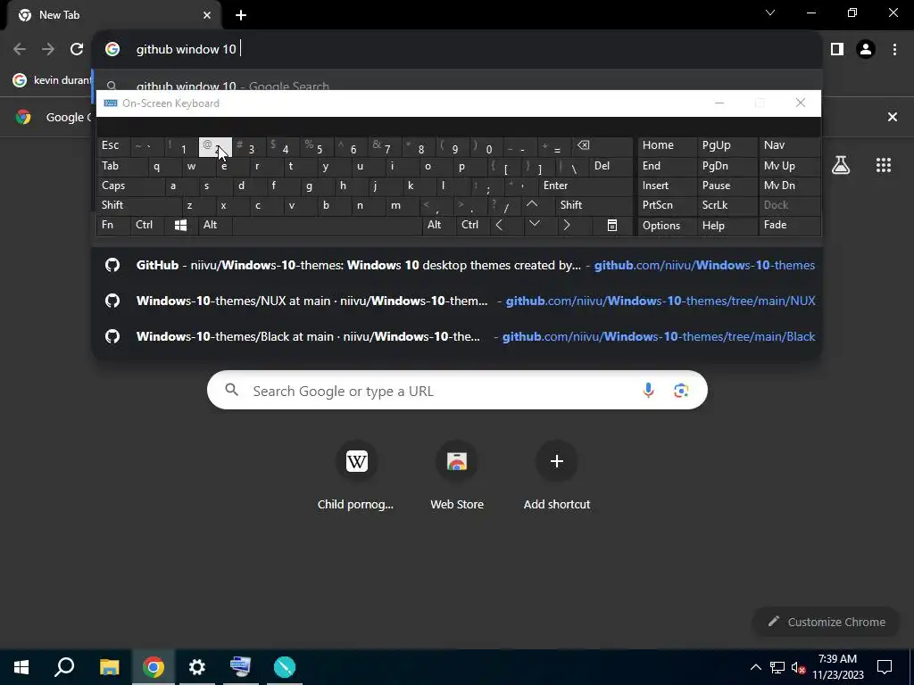Show hidden system tray icons
914x685 pixels.
755,667
